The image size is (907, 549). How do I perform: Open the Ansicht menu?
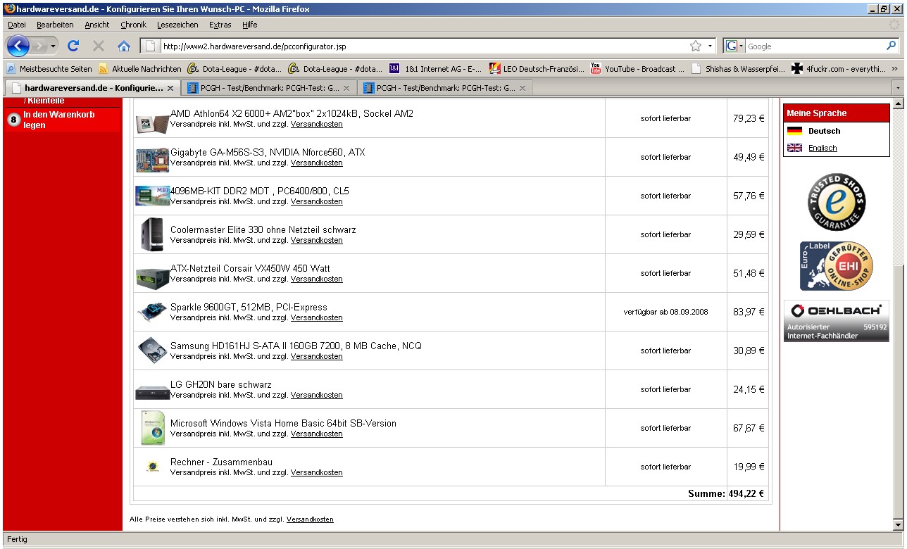coord(97,25)
